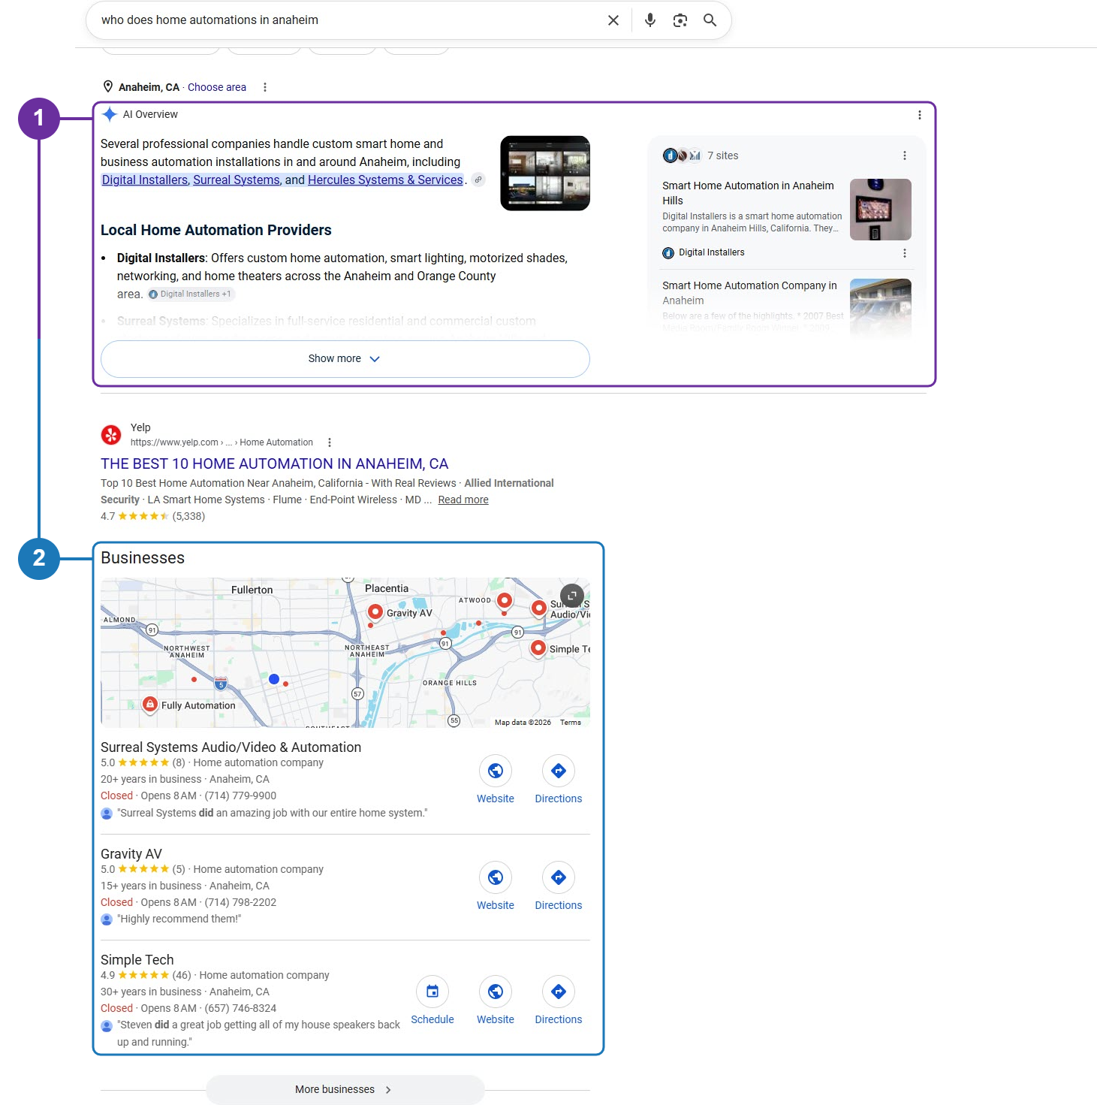Click the Choose area link
The image size is (1097, 1105).
(217, 87)
